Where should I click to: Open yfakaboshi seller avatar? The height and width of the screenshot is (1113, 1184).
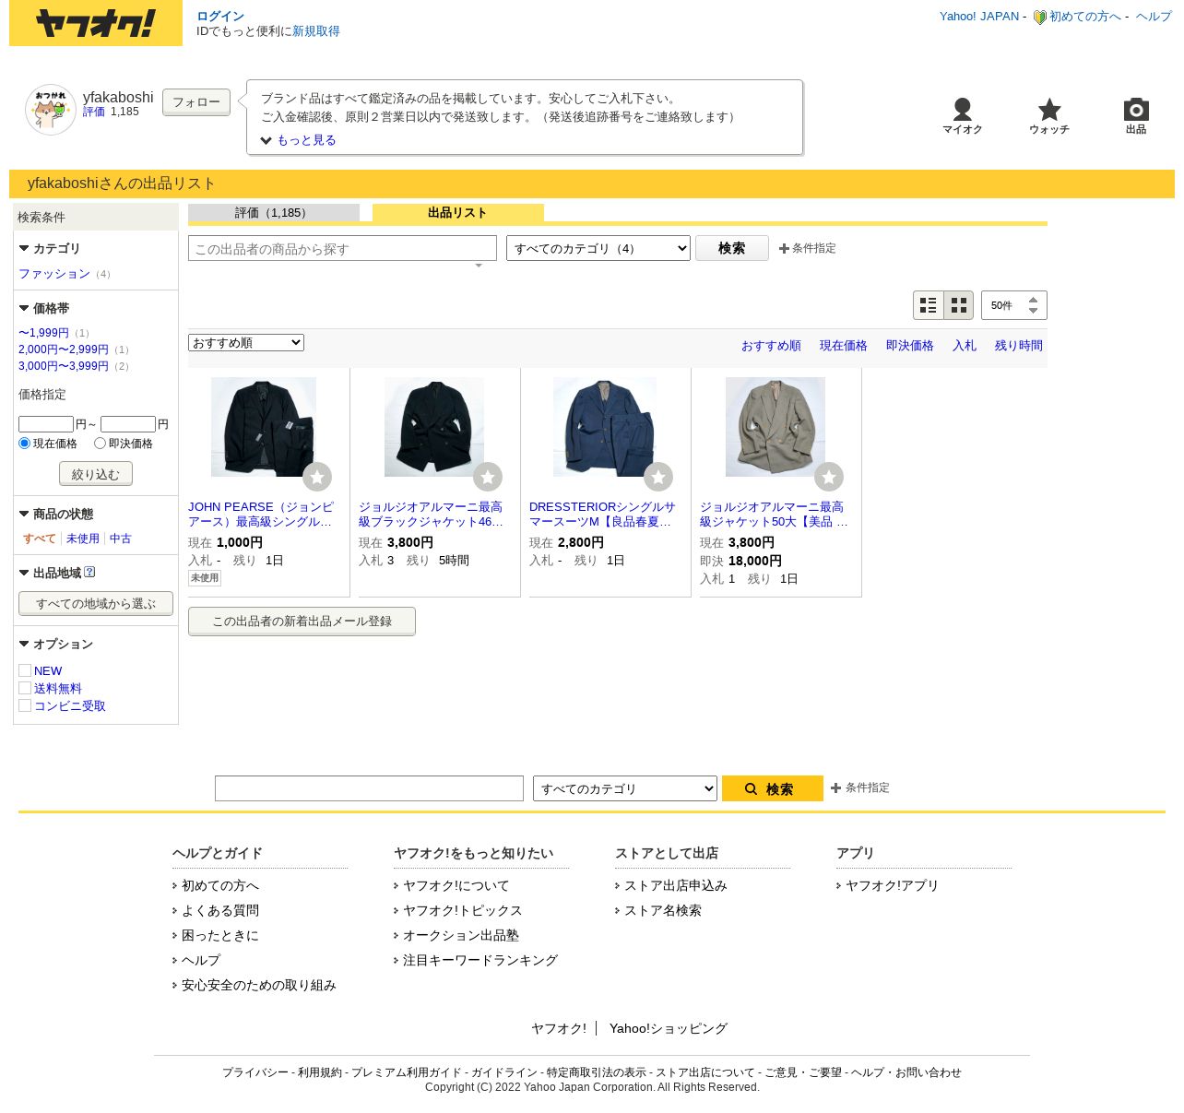point(51,110)
